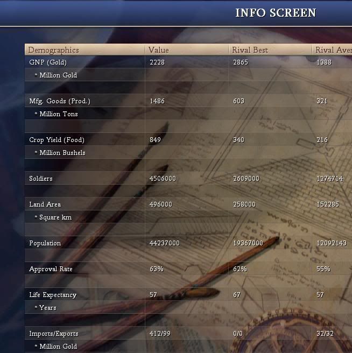The image size is (352, 353).
Task: Click the Imports/Exports value 412/99
Action: 160,334
